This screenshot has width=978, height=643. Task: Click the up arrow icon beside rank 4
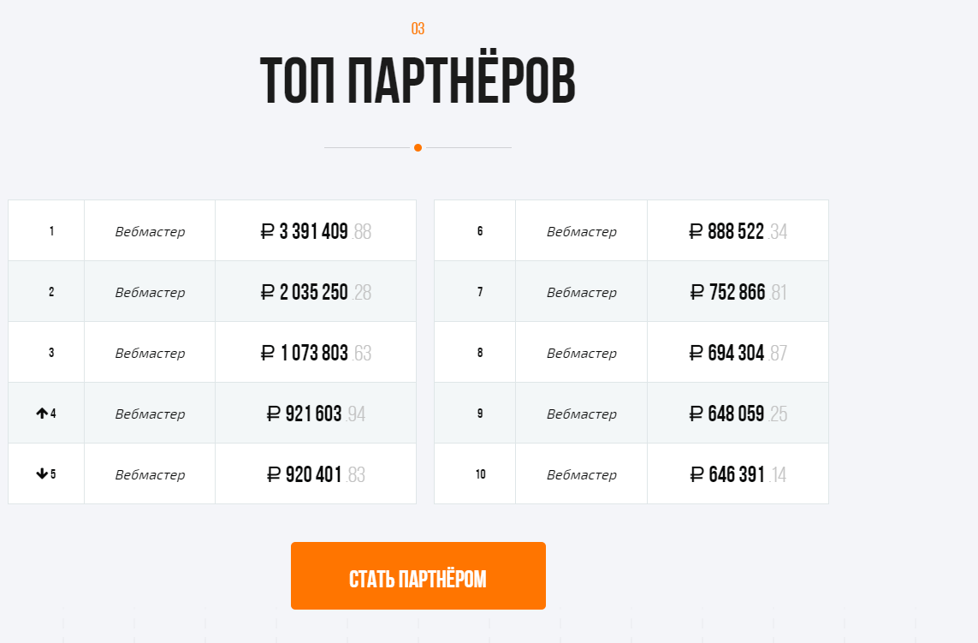[x=42, y=414]
